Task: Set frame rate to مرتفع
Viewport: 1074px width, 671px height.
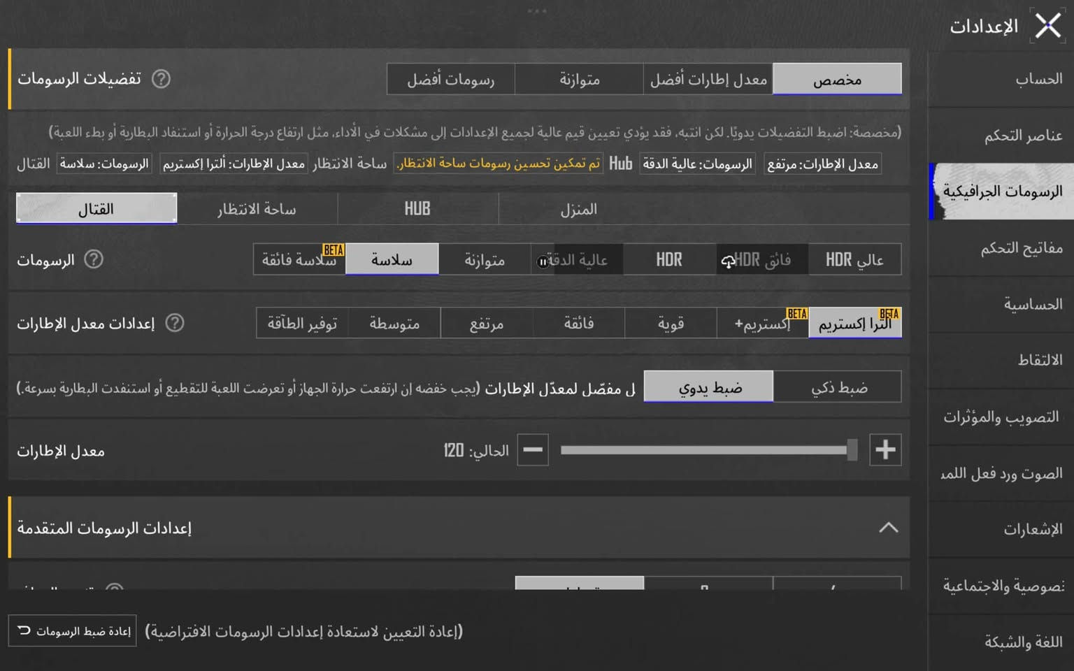Action: click(487, 323)
